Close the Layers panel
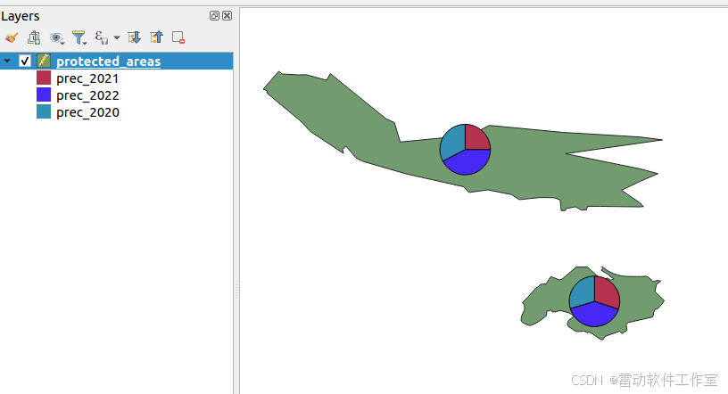Viewport: 728px width, 394px height. [x=227, y=16]
